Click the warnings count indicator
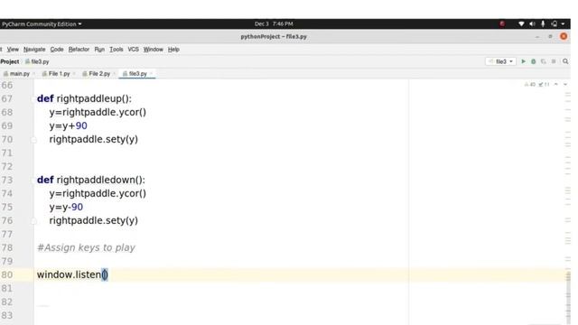578x325 pixels. pyautogui.click(x=530, y=84)
